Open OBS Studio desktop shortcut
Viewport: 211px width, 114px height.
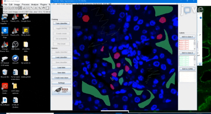pos(15,45)
